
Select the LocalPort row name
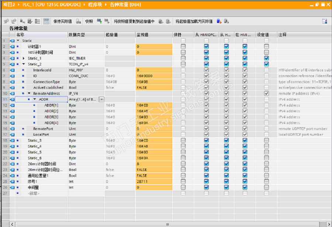(41, 135)
